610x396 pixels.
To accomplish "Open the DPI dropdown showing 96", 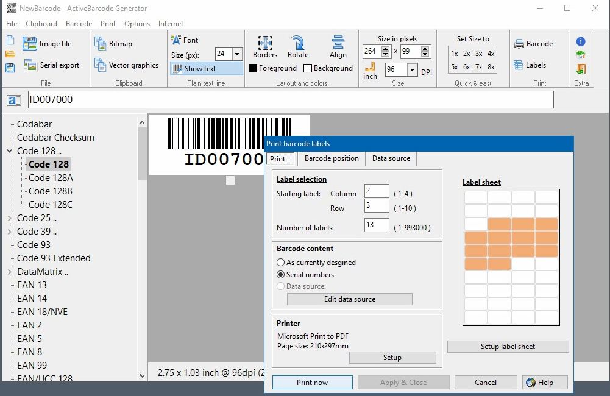I will point(413,69).
